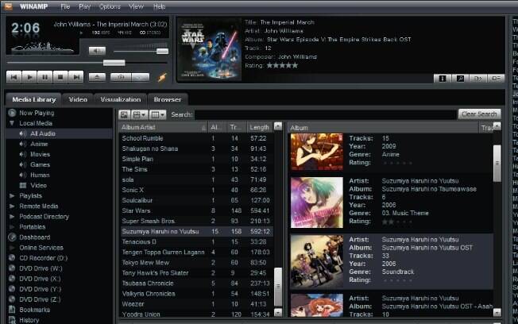
Task: Select the Star Wars artist row
Action: (196, 210)
